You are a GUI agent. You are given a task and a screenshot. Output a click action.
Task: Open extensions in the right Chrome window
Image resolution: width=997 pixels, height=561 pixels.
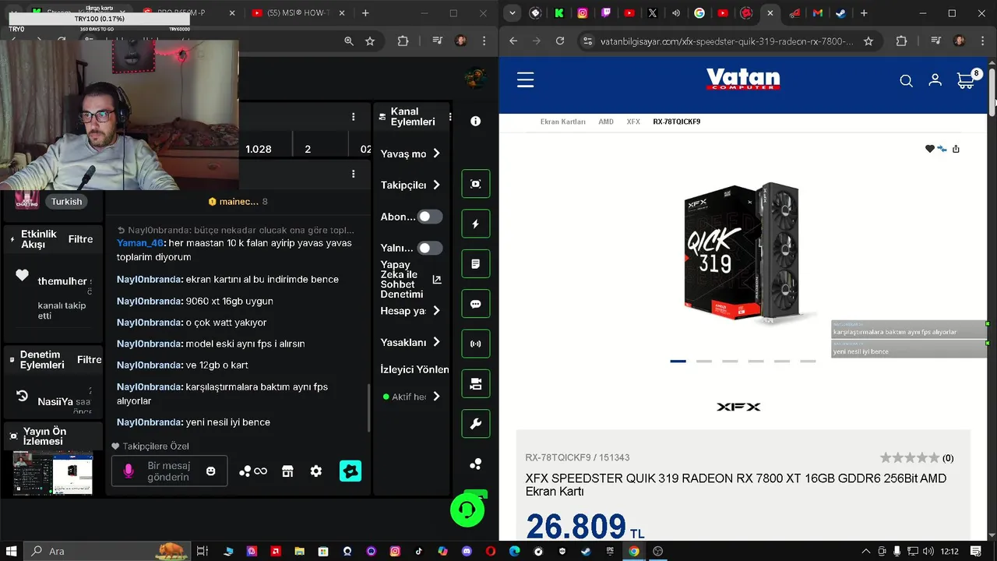(901, 41)
